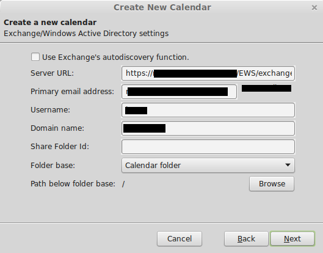Focus the Primary email address field
Image resolution: width=323 pixels, height=253 pixels.
(179, 92)
